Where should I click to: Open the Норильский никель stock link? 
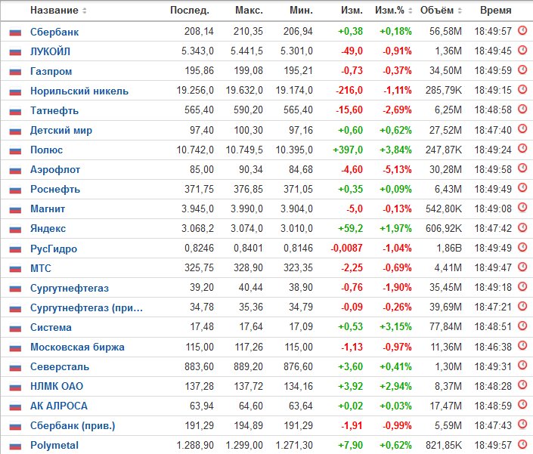(79, 91)
